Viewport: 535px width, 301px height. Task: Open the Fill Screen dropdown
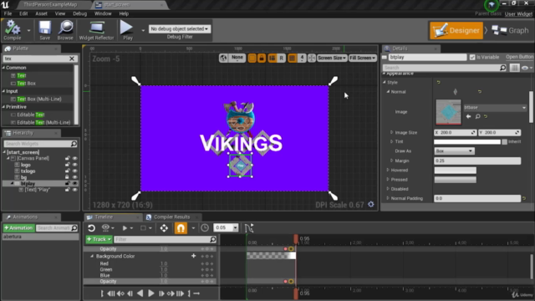click(362, 58)
